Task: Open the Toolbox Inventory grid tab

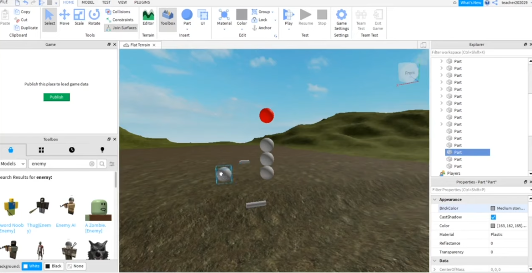Action: coord(41,150)
